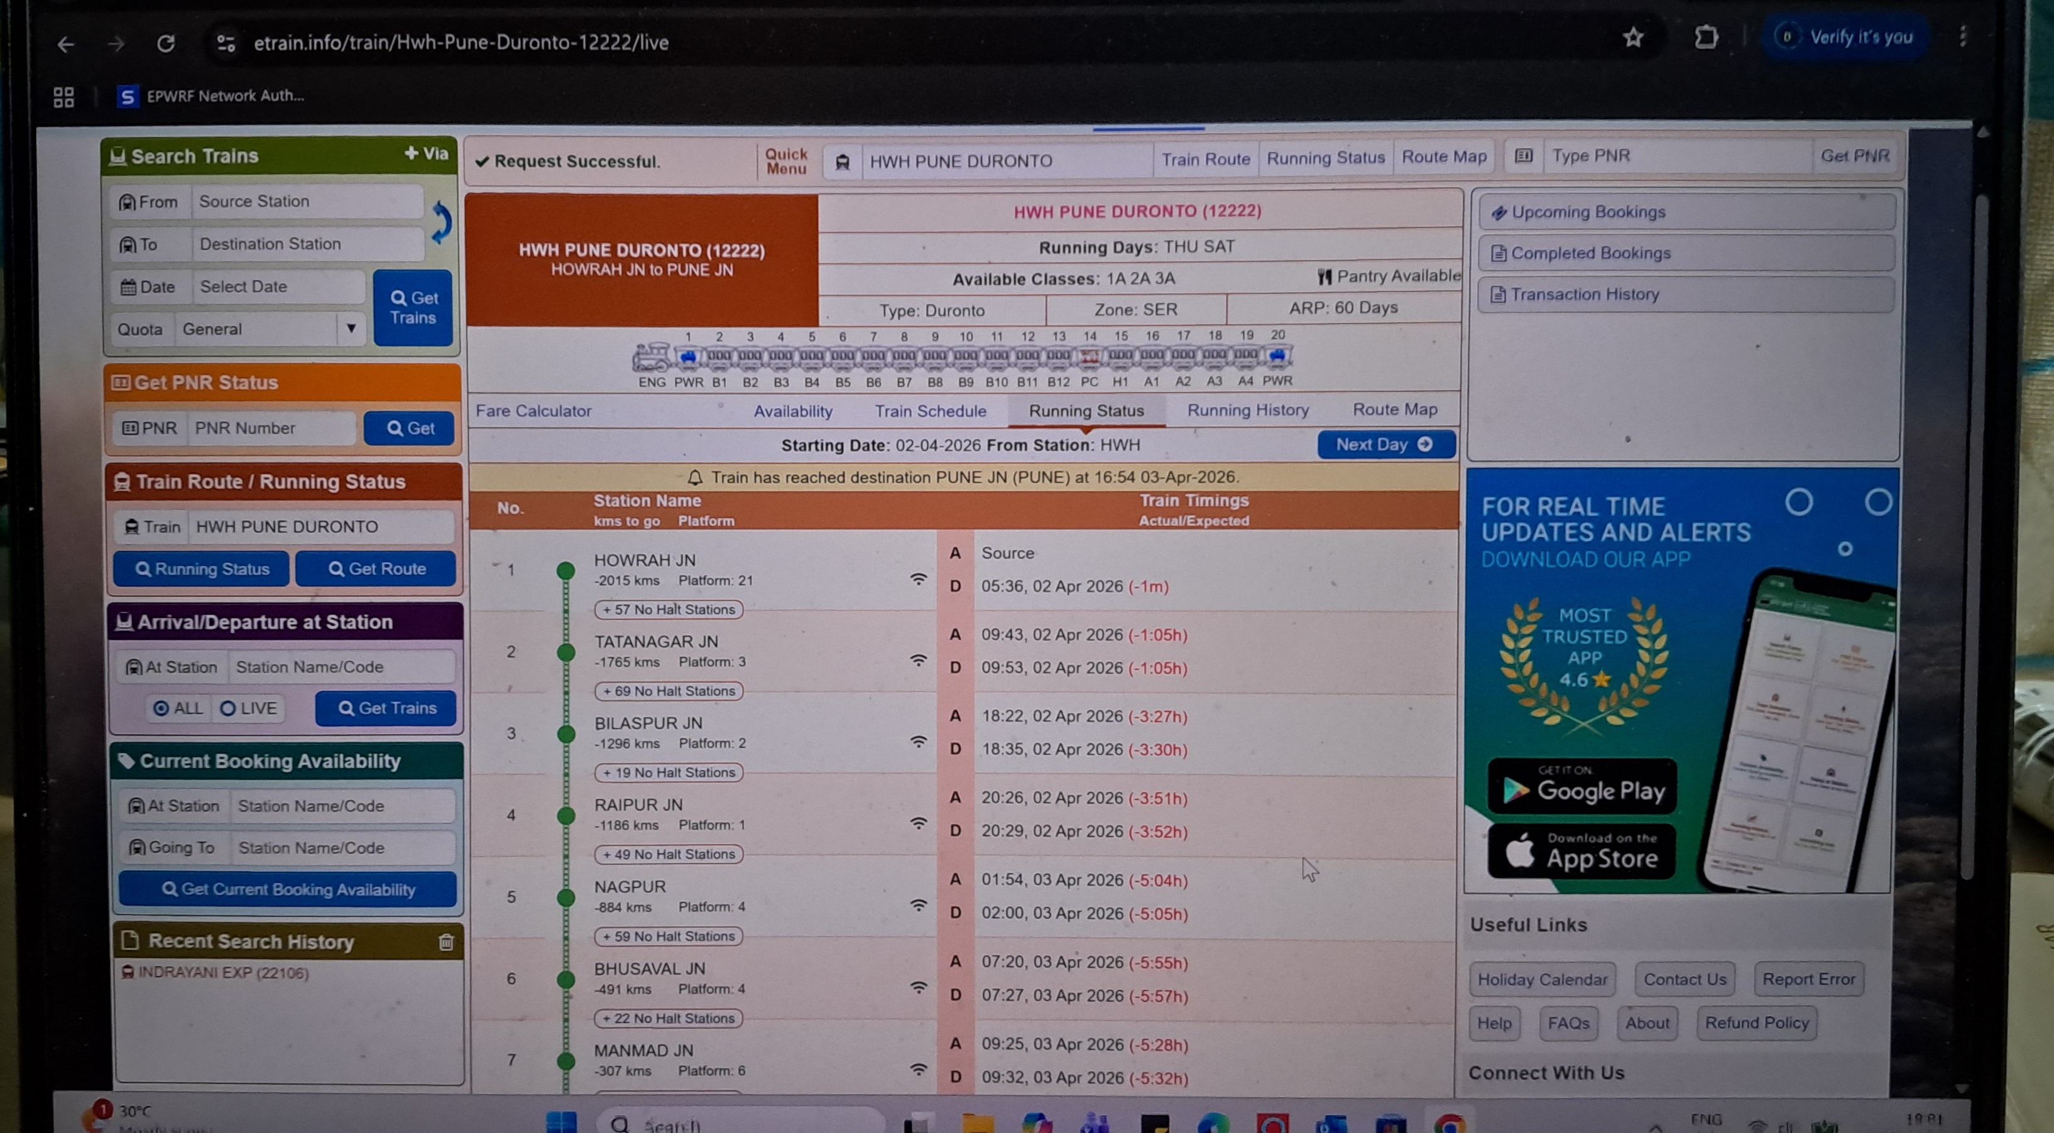
Task: Expand the 69 No Halt Stations list
Action: tap(668, 691)
